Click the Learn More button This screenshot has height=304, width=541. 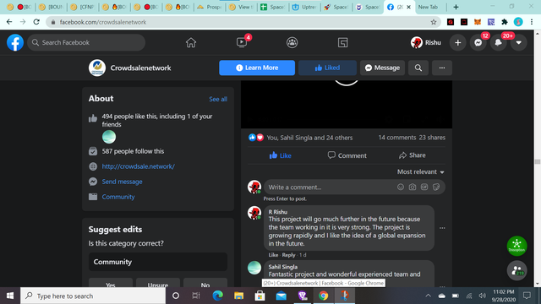point(257,68)
